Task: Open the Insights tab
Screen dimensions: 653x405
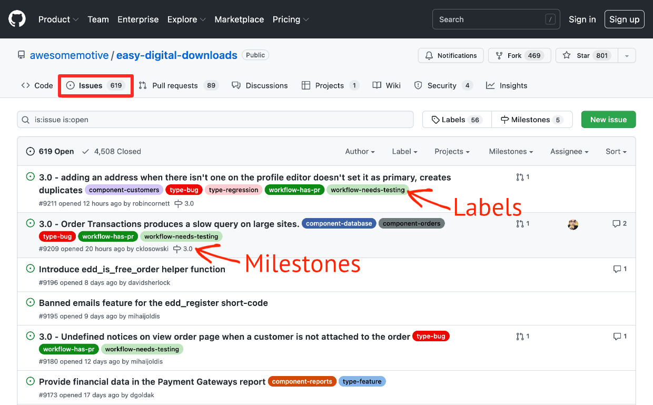Action: [x=507, y=86]
